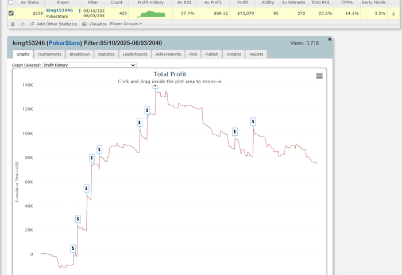This screenshot has width=402, height=275.
Task: Click the Add Other Statistics icon
Action: pos(32,24)
